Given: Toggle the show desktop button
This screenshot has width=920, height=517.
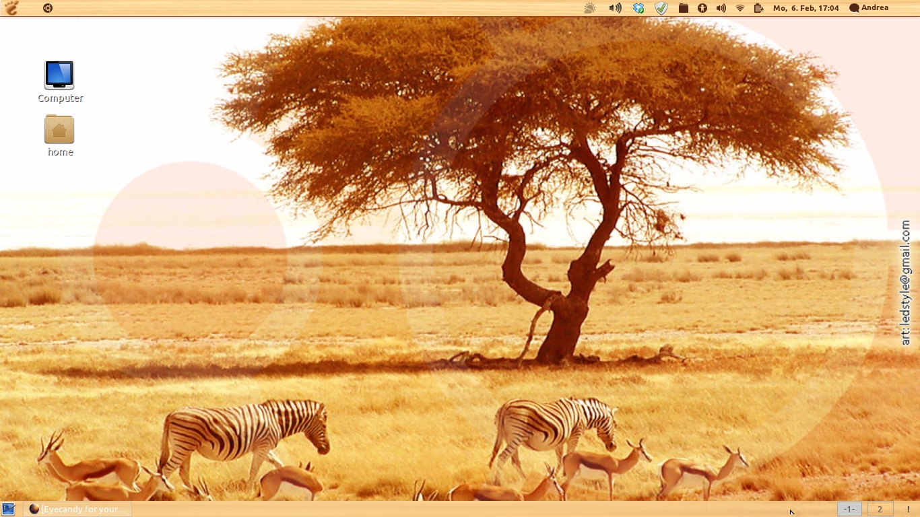Looking at the screenshot, I should pos(8,509).
